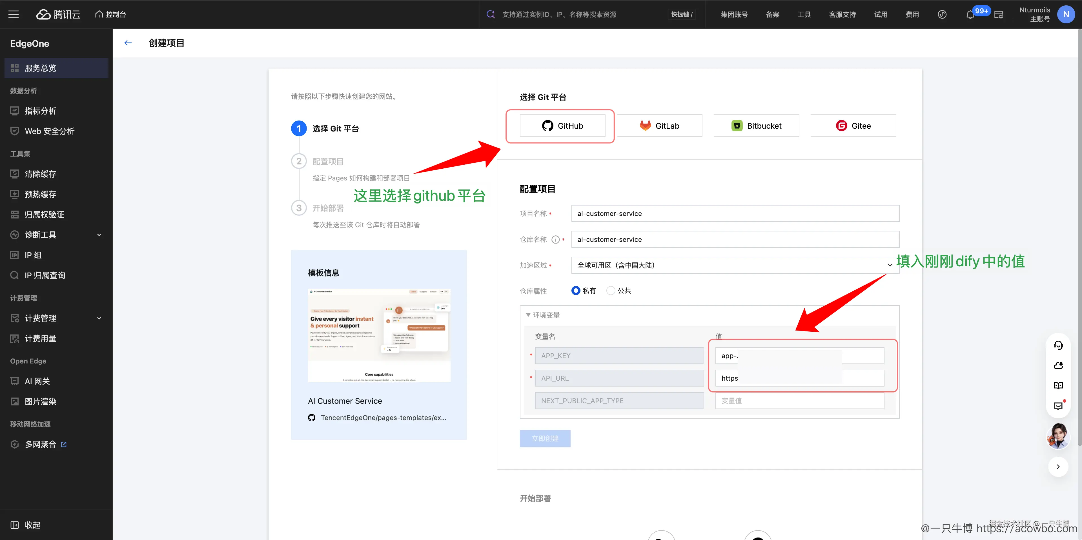The image size is (1082, 540).
Task: Click the headset customer service floating icon
Action: tap(1058, 345)
